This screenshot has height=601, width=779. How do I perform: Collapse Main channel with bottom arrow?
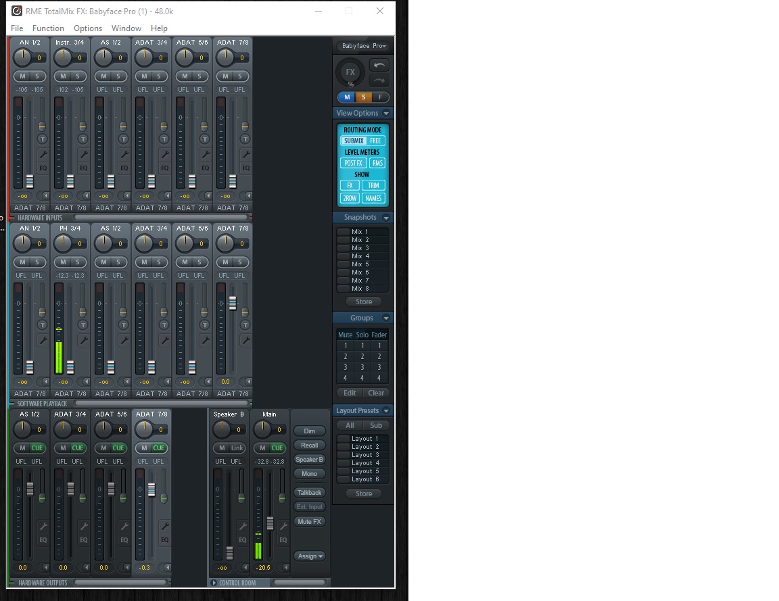tap(285, 567)
